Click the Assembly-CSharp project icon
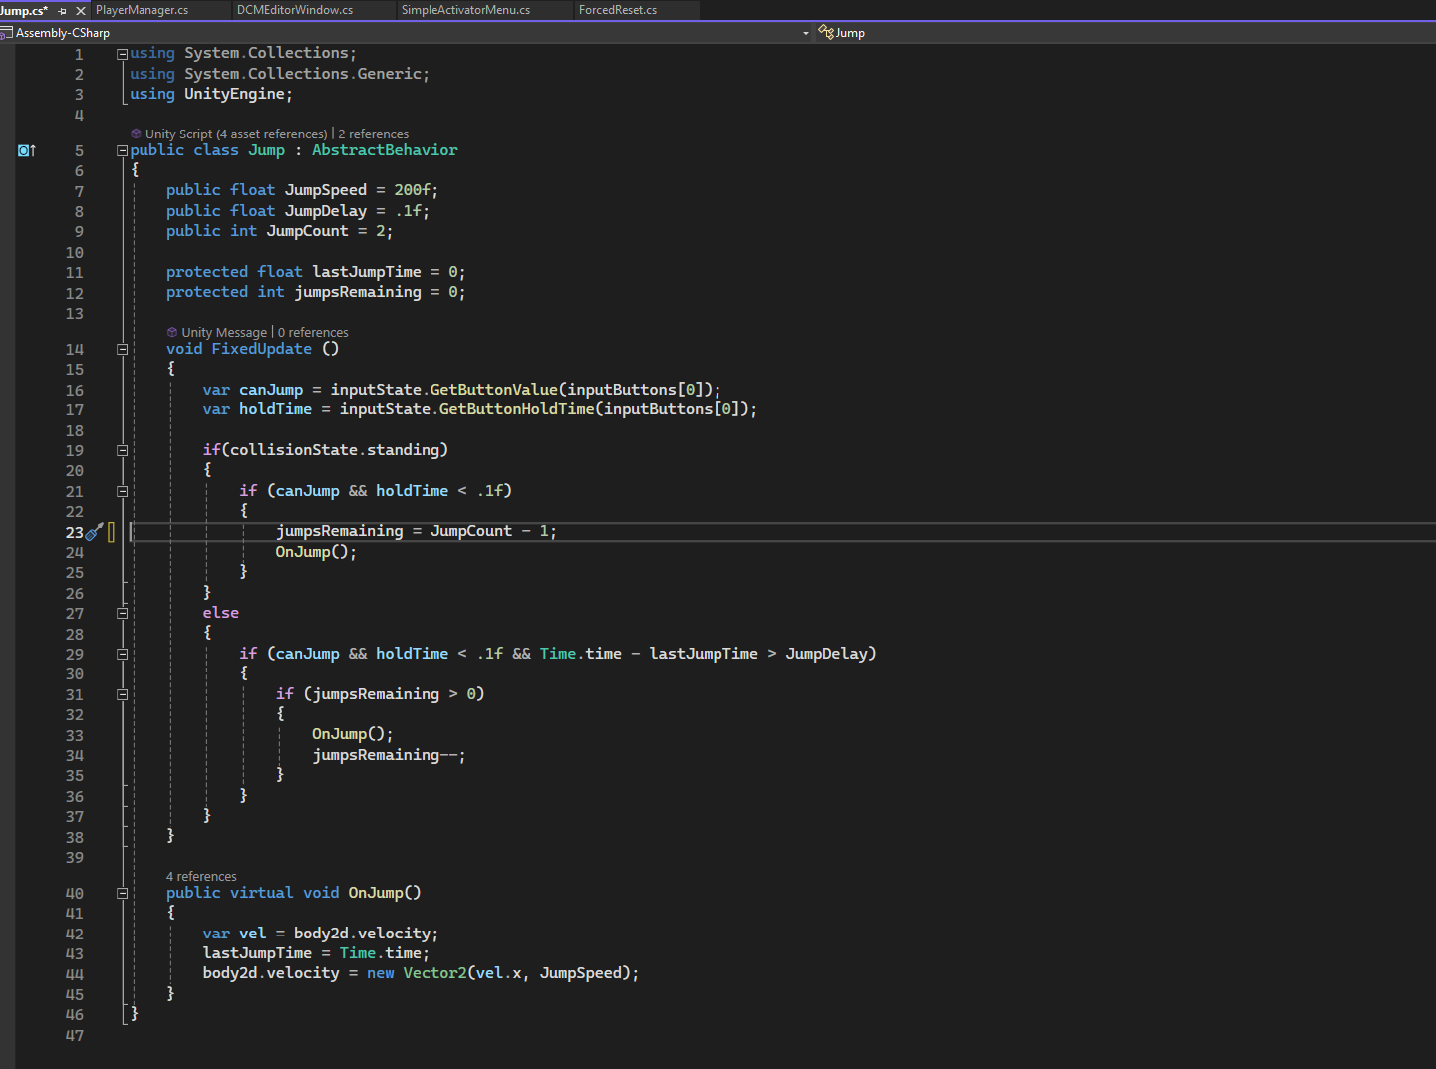The height and width of the screenshot is (1069, 1436). pyautogui.click(x=6, y=33)
